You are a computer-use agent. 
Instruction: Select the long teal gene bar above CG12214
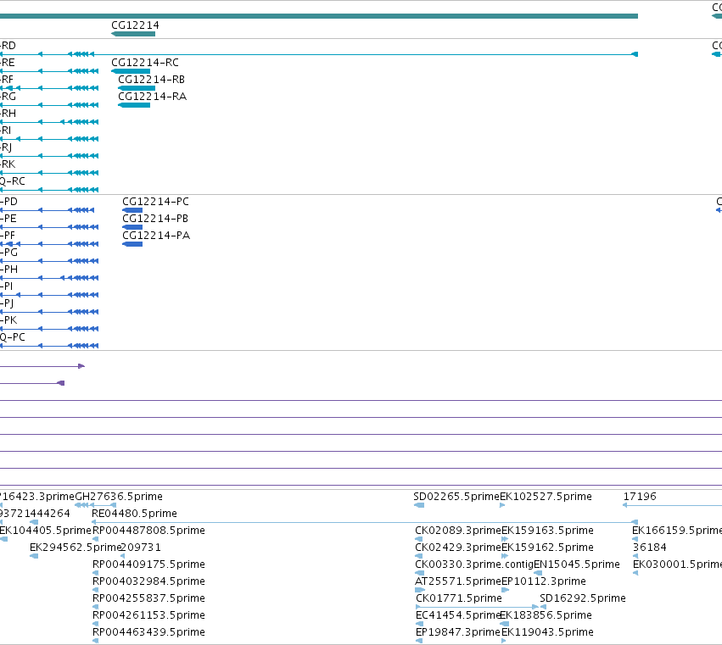[x=319, y=16]
